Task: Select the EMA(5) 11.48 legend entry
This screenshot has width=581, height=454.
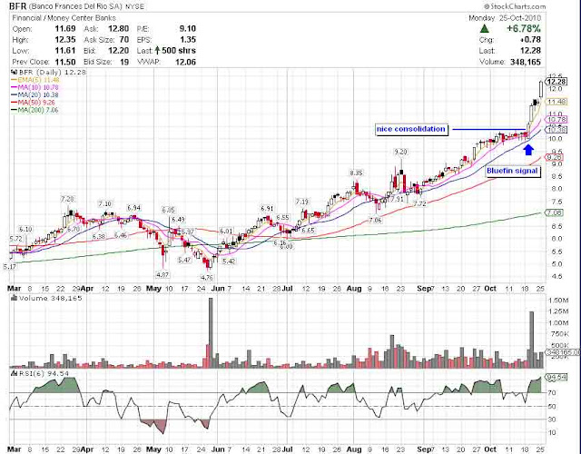Action: [35, 80]
